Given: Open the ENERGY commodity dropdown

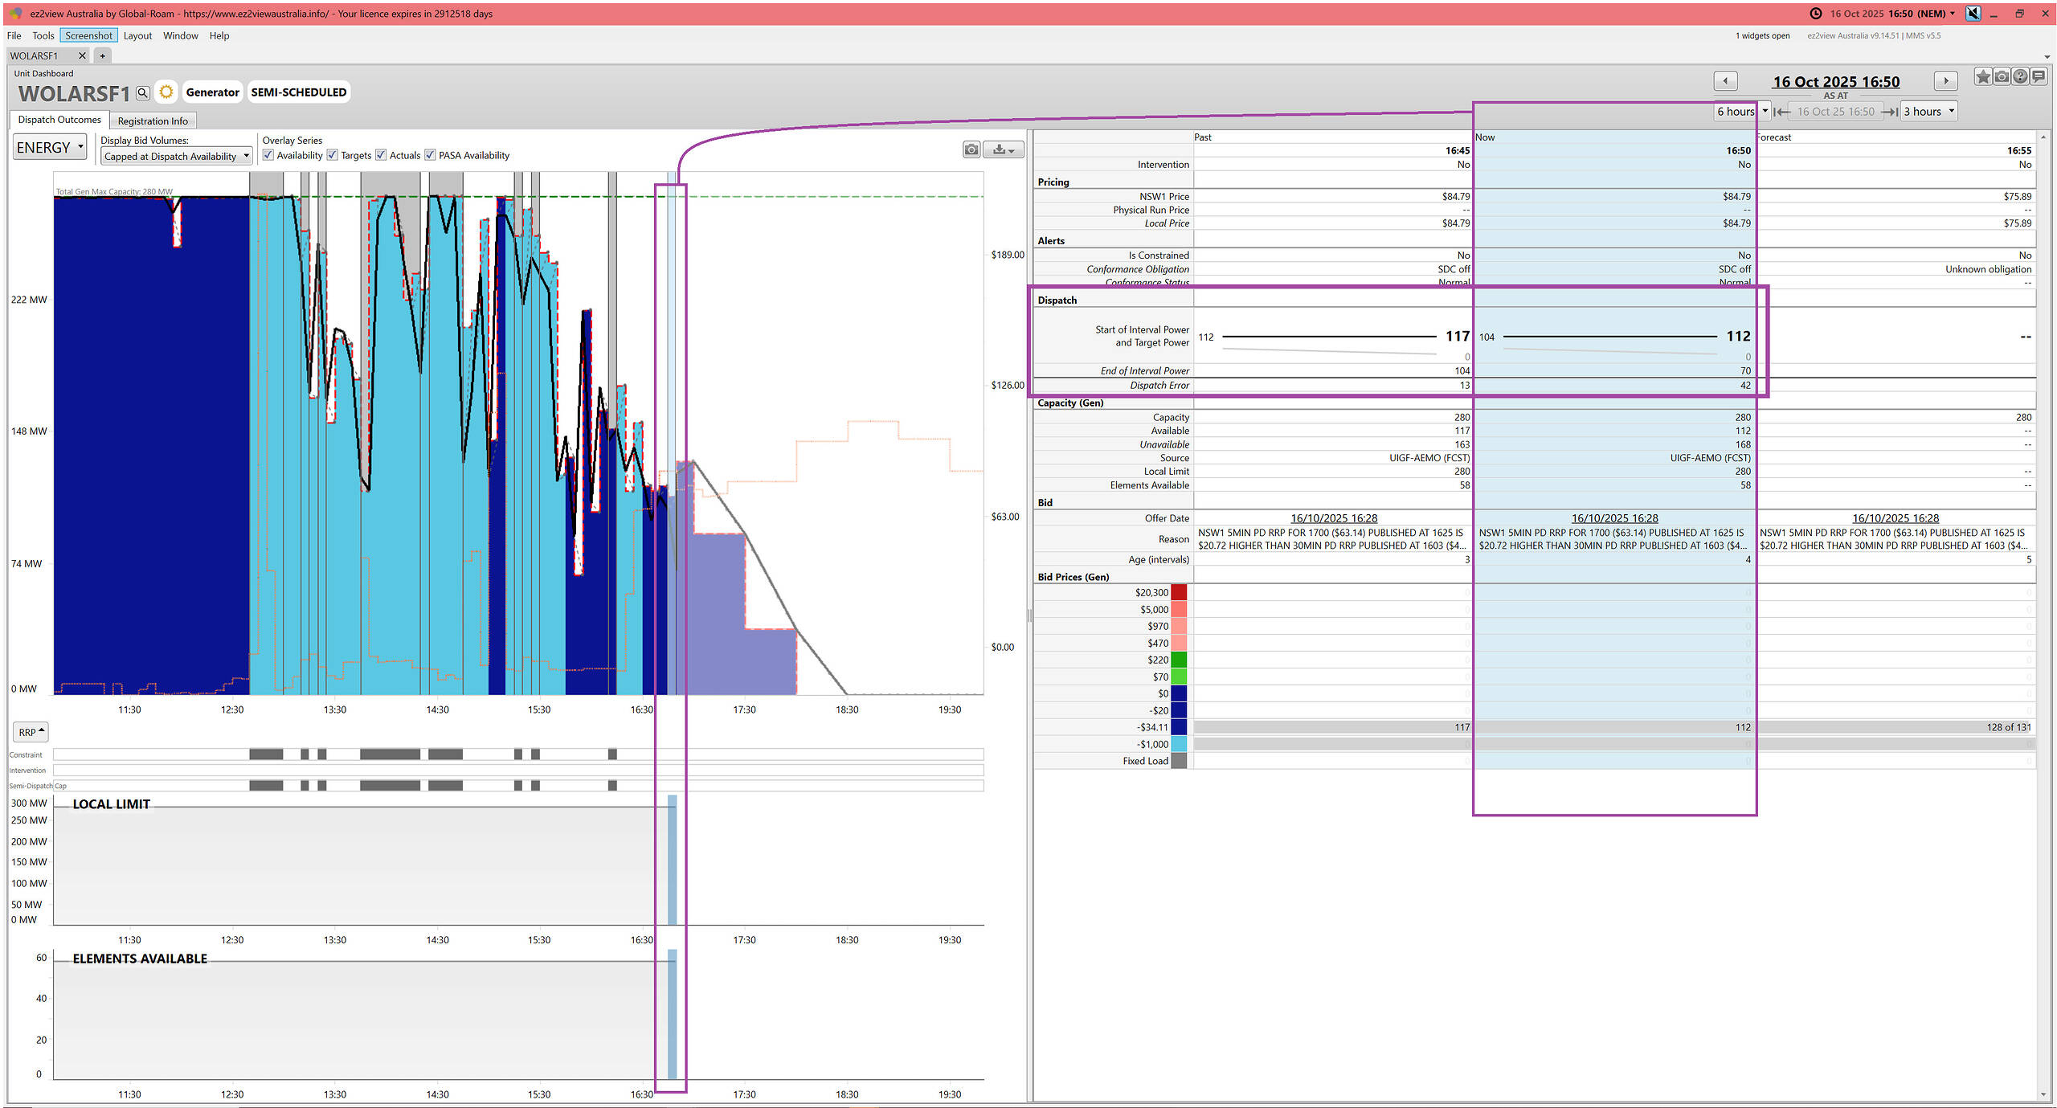Looking at the screenshot, I should tap(50, 148).
